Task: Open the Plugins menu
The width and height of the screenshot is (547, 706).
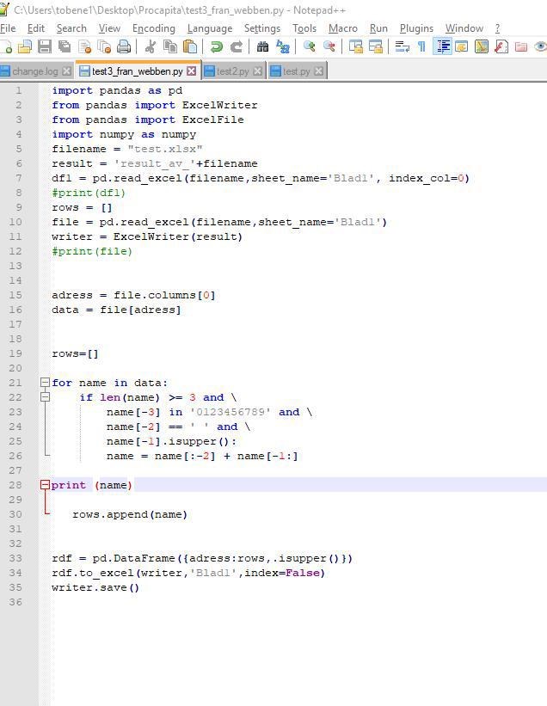Action: tap(416, 28)
